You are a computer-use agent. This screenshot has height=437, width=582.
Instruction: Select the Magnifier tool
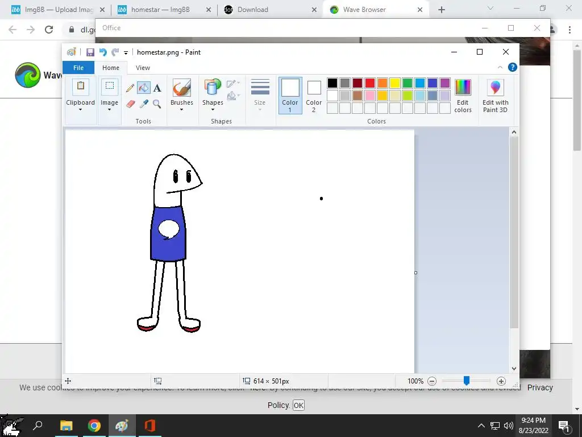157,104
